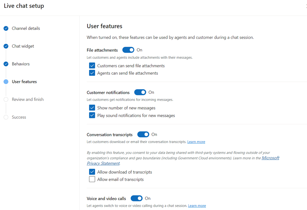Open the Microsoft Privacy Statement link
The image size is (307, 210).
tap(270, 158)
